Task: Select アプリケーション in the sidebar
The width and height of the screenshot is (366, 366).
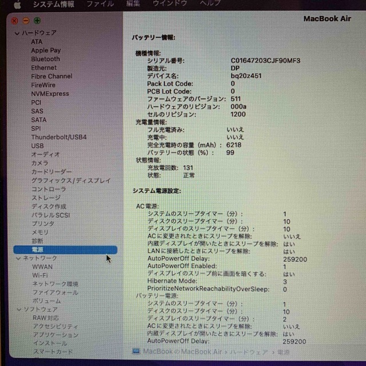Action: (56, 335)
